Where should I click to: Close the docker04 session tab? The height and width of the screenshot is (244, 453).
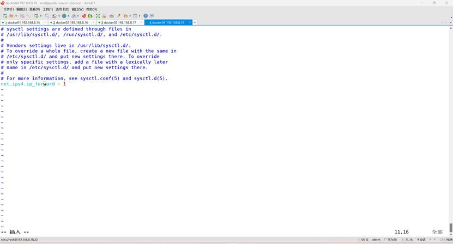click(x=190, y=22)
